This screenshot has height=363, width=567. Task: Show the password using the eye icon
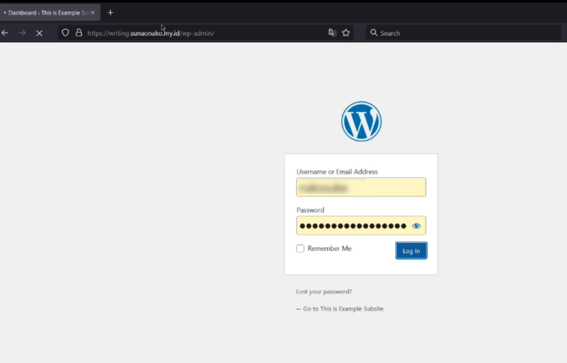(416, 226)
